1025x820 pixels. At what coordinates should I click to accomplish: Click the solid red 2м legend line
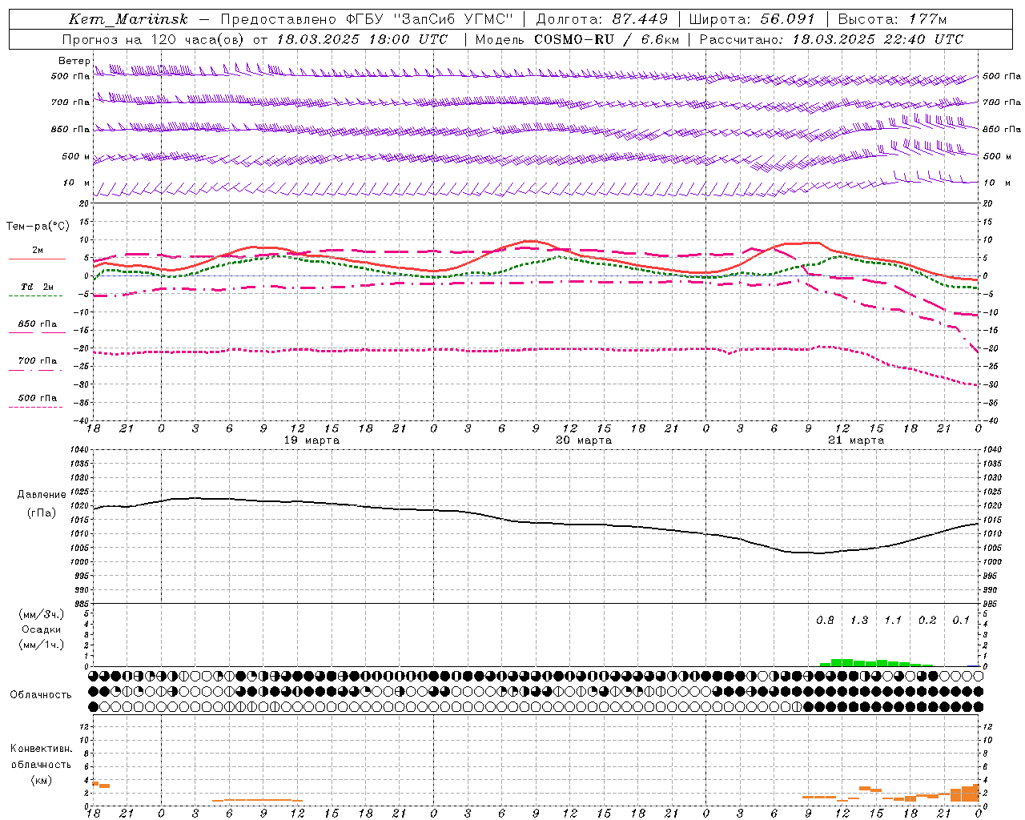tap(37, 259)
